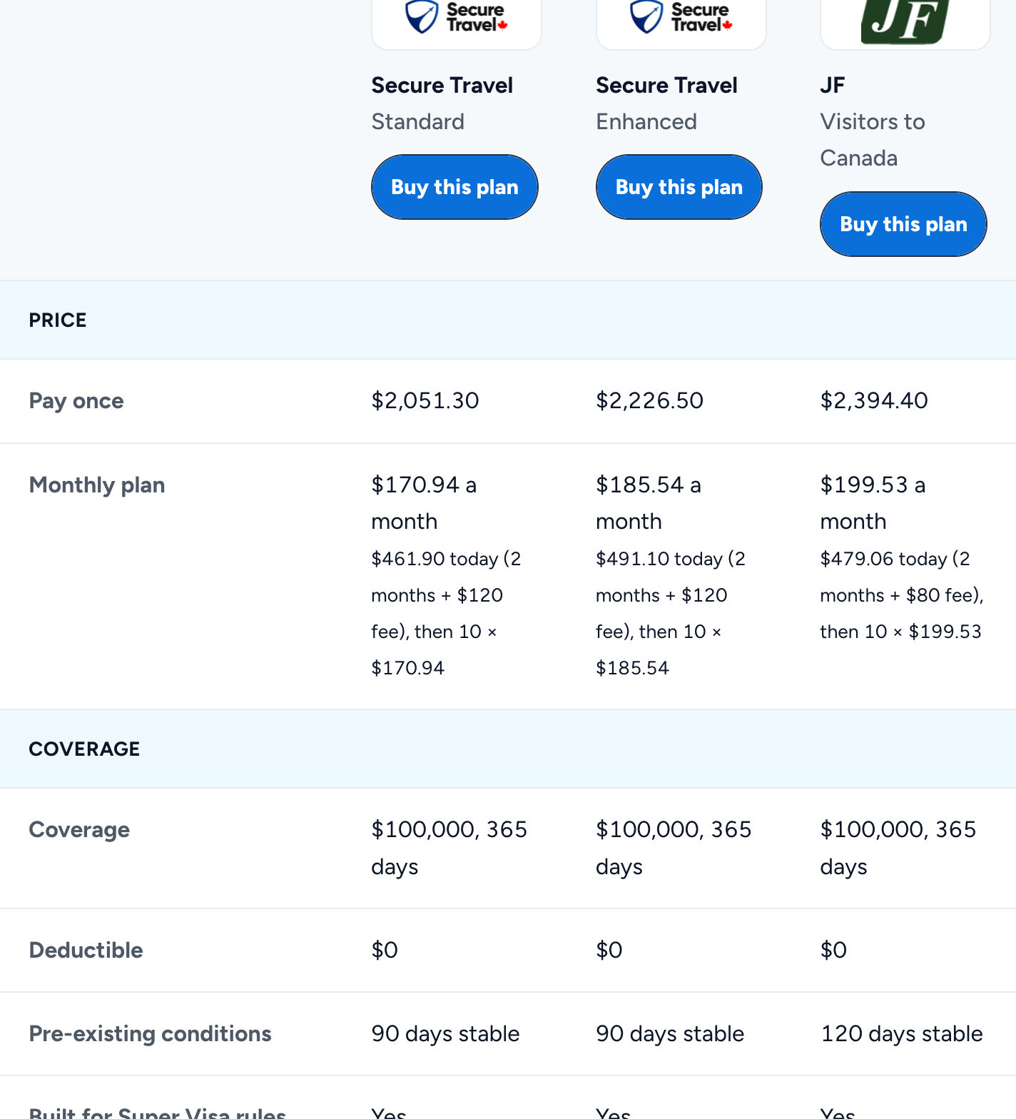Click the JF plan's $0 deductible

[834, 950]
